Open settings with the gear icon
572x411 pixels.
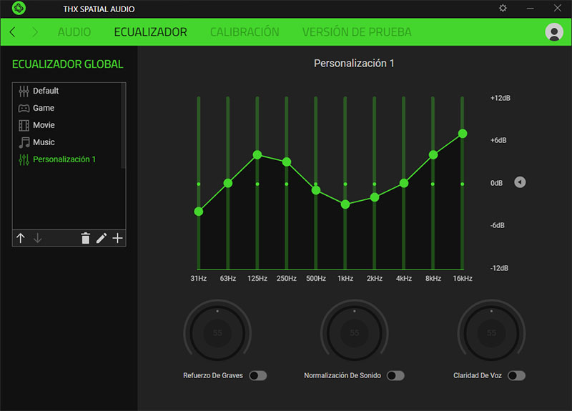[503, 9]
